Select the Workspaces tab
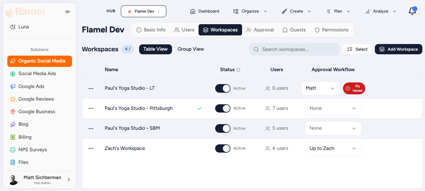 click(x=220, y=30)
